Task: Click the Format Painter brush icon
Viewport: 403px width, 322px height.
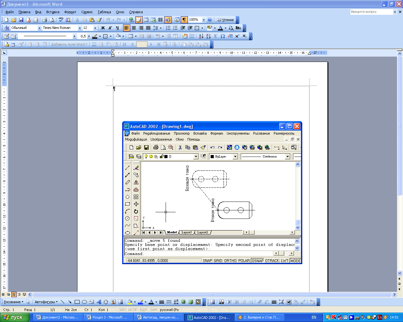Action: point(99,20)
